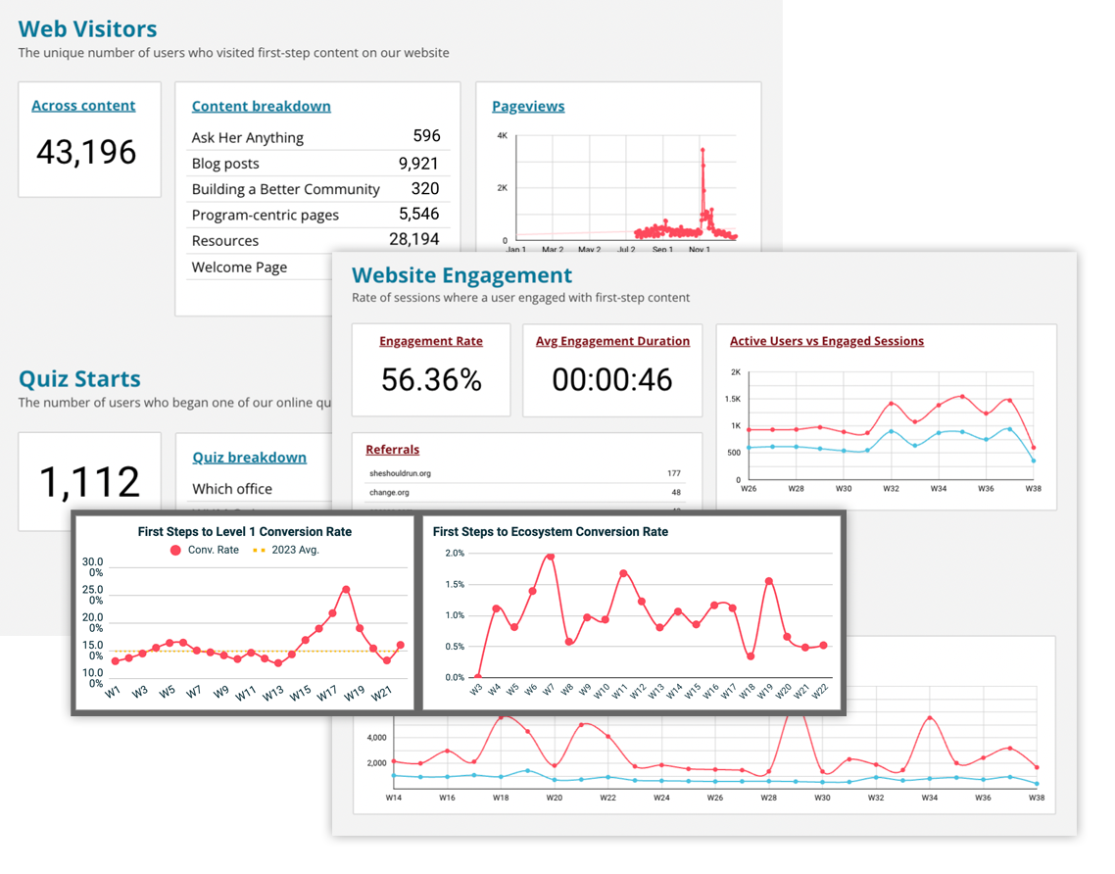
Task: Click the W38 red endpoint on Active Users chart
Action: click(1034, 448)
